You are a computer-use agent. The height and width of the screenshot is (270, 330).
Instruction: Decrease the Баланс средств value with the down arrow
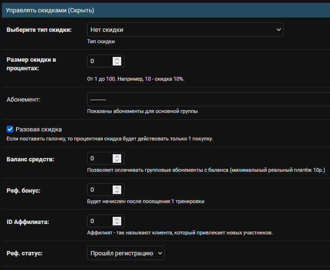click(x=117, y=161)
